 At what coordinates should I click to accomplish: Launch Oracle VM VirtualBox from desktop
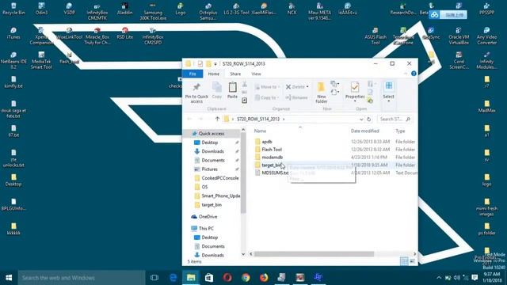pos(459,36)
